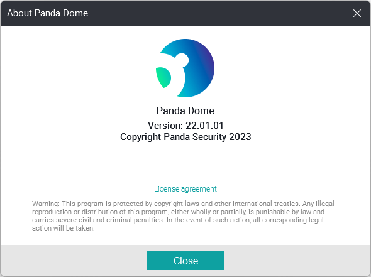This screenshot has height=277, width=371.
Task: Open the License agreement link
Action: tap(185, 189)
